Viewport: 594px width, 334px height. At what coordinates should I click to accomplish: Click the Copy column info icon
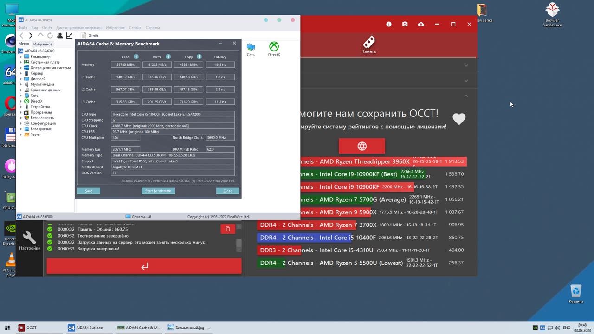click(199, 57)
